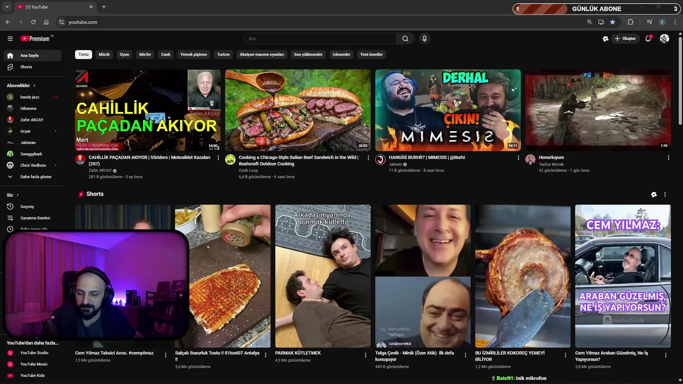Bookmark star in address bar

(613, 22)
